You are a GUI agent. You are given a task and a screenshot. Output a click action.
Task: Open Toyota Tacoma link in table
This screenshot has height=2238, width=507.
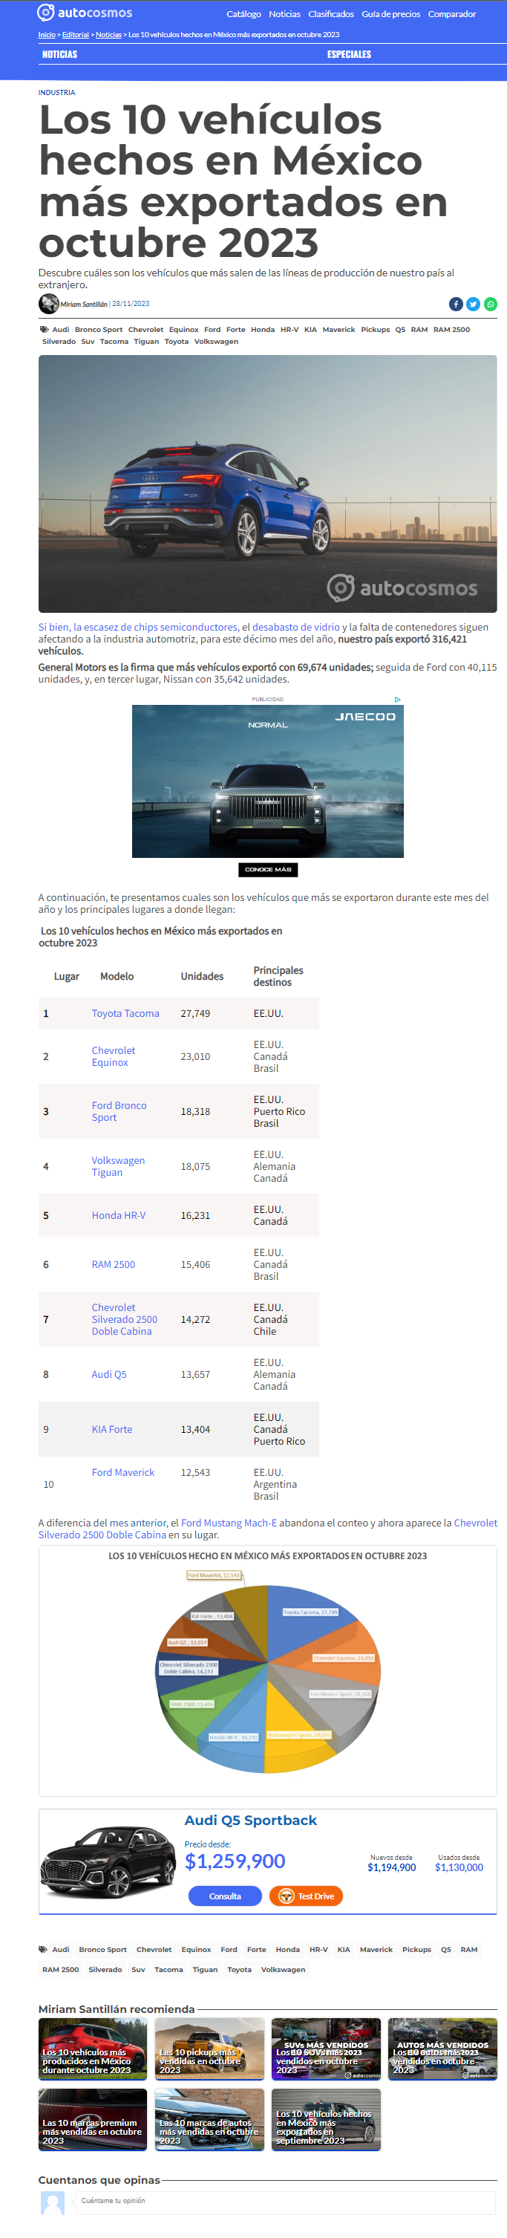126,1013
